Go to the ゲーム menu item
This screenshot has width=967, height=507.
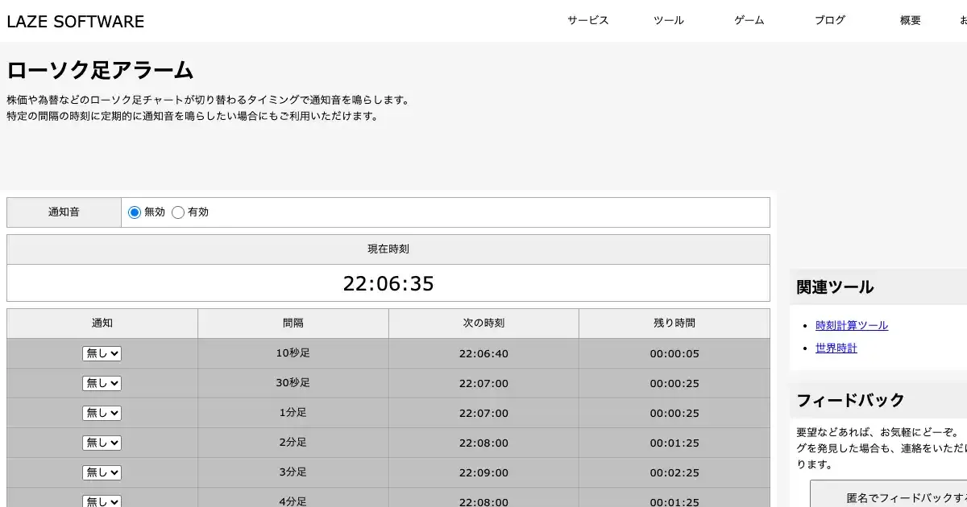point(749,21)
